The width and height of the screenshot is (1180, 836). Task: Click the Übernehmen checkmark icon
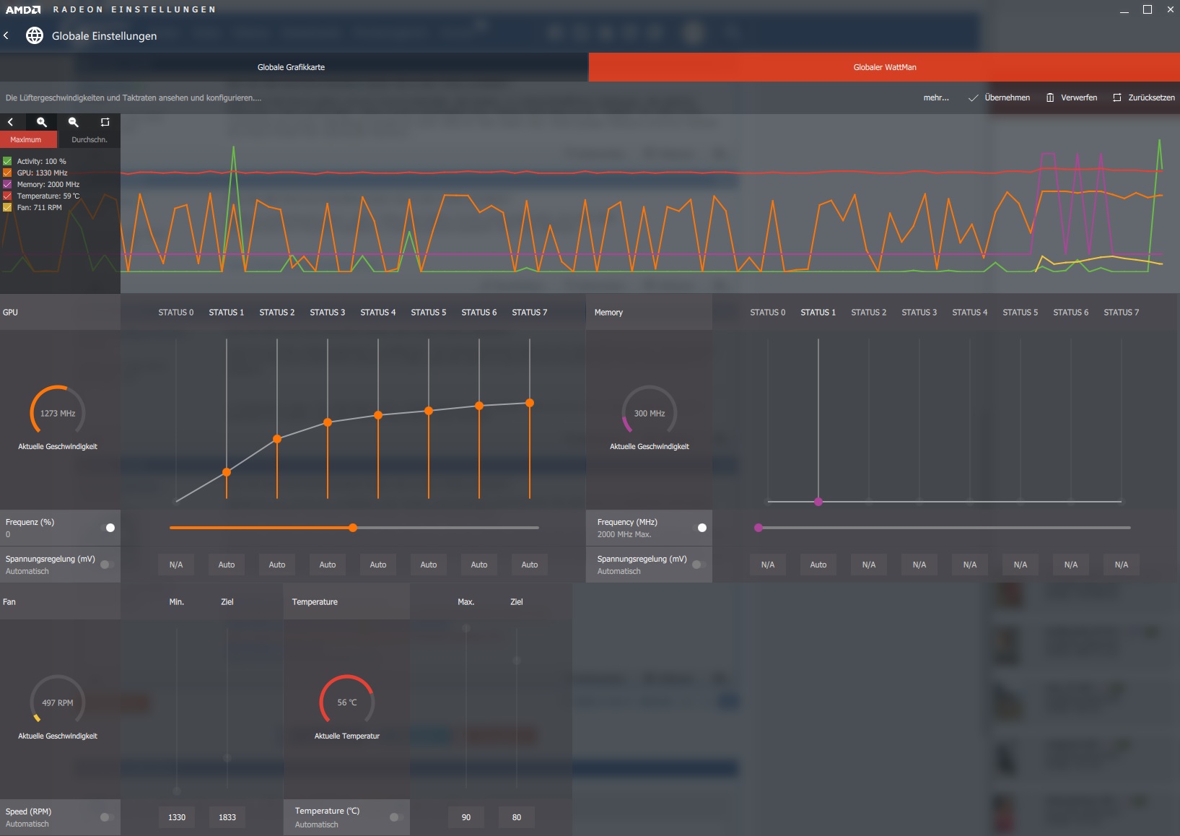pyautogui.click(x=973, y=97)
